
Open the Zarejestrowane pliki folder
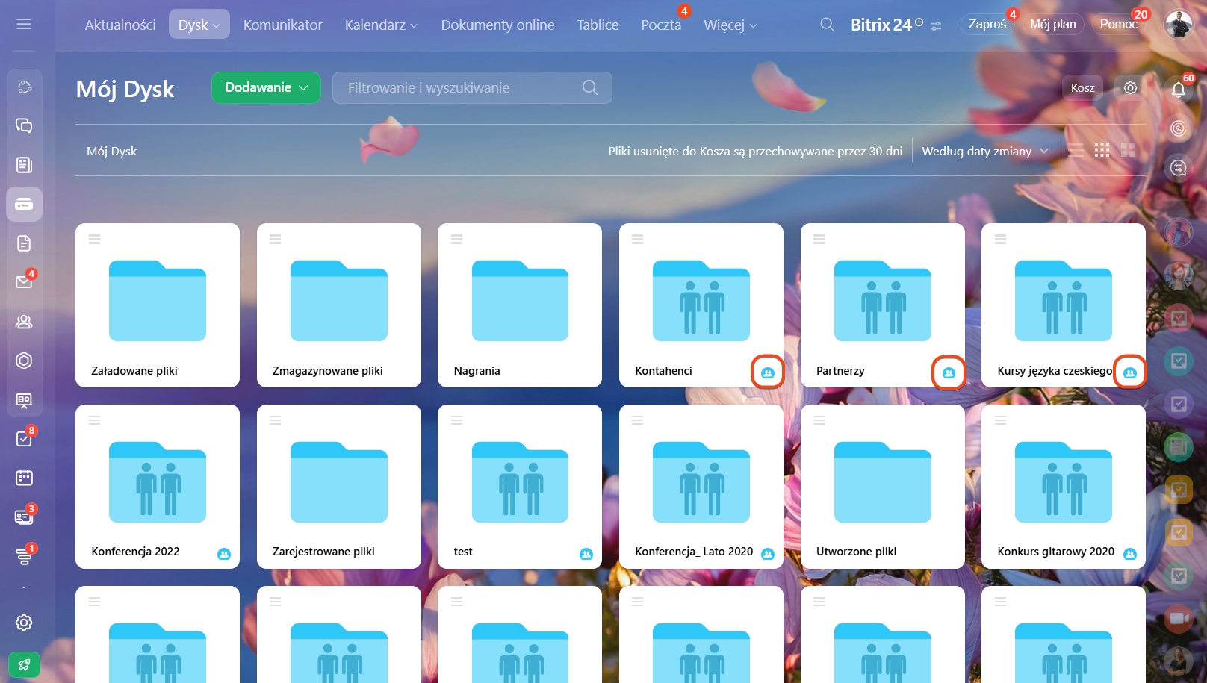tap(338, 487)
